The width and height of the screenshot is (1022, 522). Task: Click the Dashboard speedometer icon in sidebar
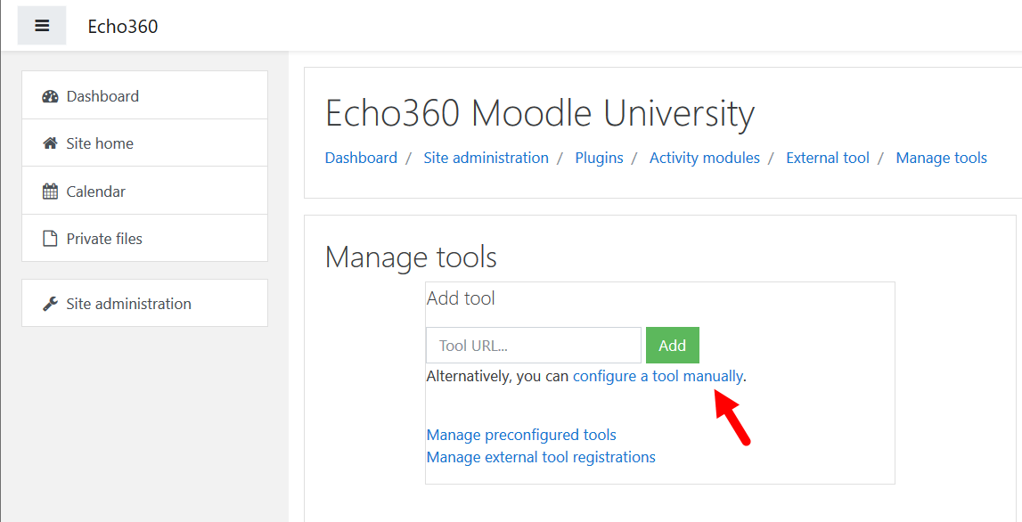[x=50, y=96]
